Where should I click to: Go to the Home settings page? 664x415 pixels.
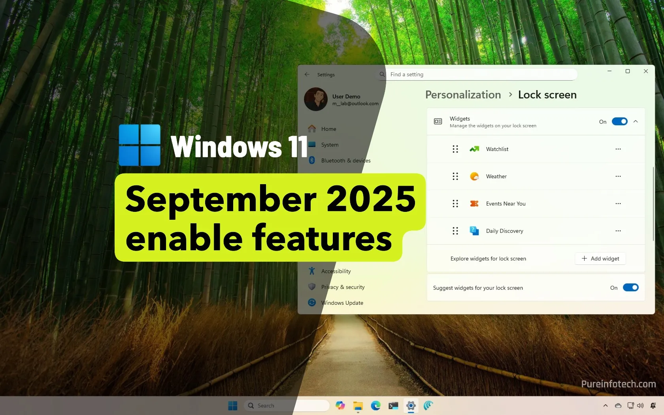328,129
